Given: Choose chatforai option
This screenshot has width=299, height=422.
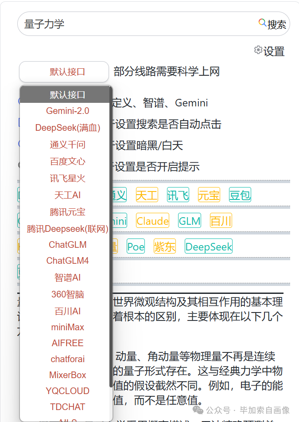Looking at the screenshot, I should 67,359.
